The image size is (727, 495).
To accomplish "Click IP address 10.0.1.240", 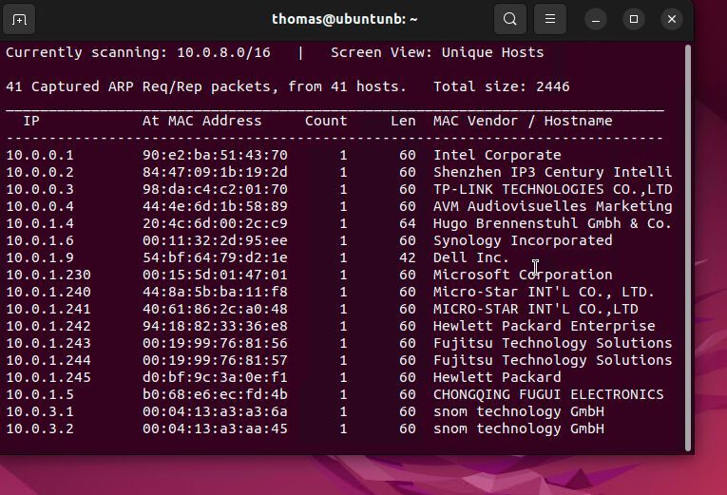I will pos(48,292).
